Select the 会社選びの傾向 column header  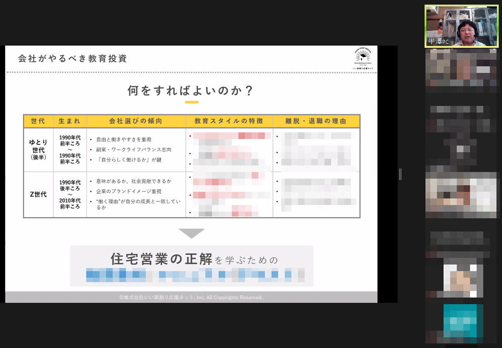coord(136,121)
